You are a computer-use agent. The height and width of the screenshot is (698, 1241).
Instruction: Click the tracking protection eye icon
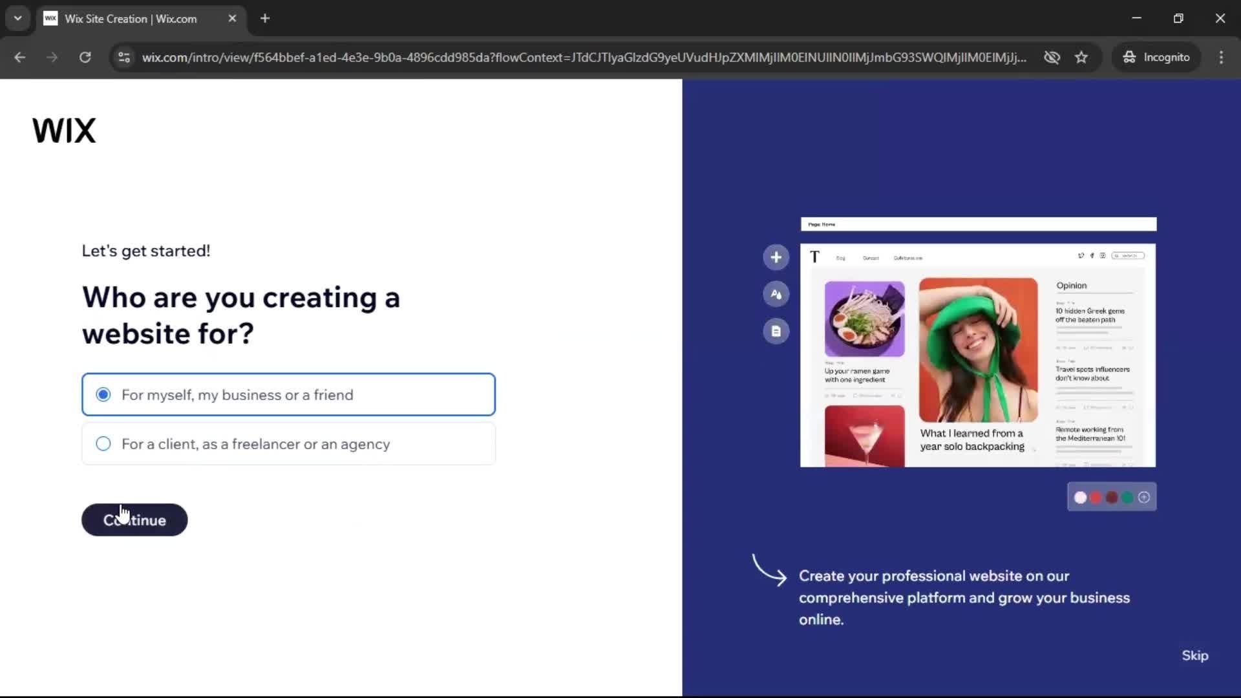(1052, 57)
